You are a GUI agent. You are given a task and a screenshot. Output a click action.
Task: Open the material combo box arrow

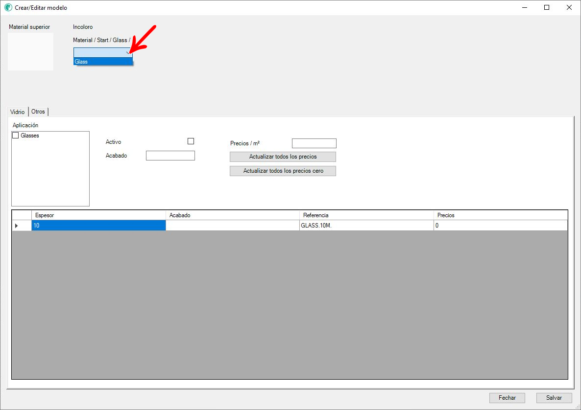coord(128,52)
